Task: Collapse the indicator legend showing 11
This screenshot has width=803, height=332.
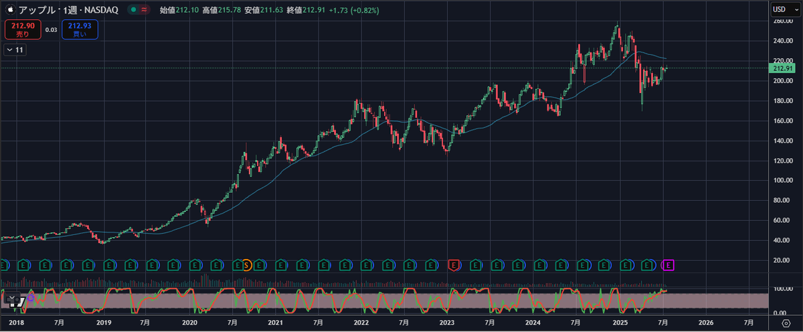Action: [x=14, y=50]
